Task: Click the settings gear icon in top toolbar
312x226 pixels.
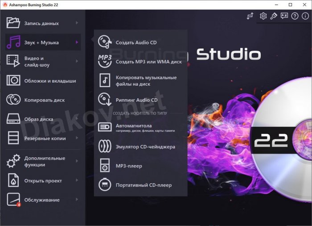Action: tap(263, 16)
